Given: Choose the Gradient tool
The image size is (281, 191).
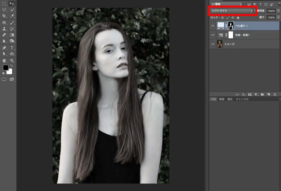Looking at the screenshot, I should point(12,35).
